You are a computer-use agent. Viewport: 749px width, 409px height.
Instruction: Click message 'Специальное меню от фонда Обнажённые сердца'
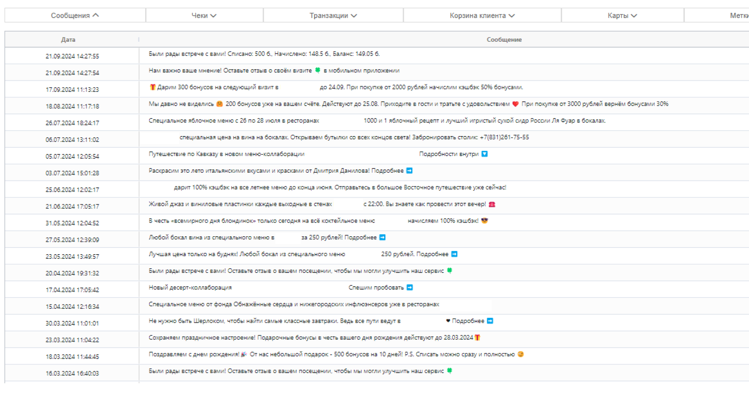point(294,304)
